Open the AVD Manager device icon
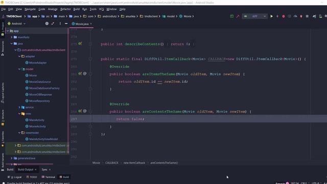The height and width of the screenshot is (184, 327). point(320,16)
